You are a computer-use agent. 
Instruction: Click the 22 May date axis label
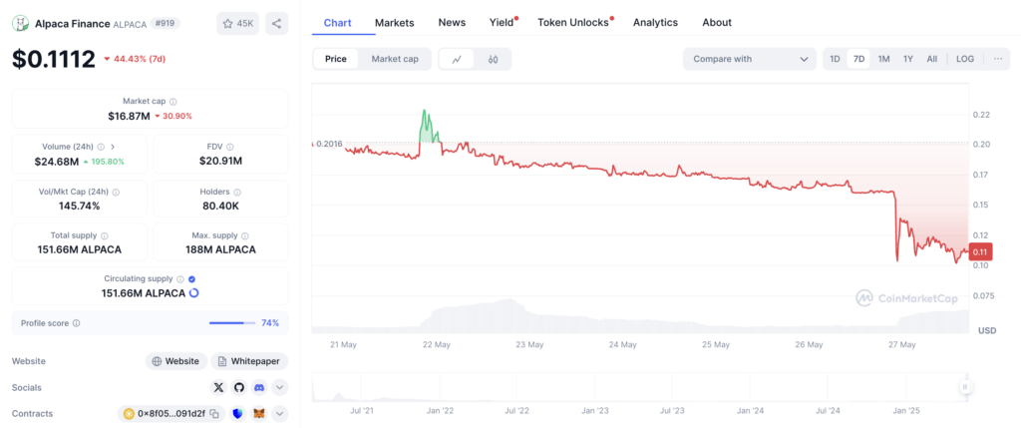pyautogui.click(x=437, y=344)
